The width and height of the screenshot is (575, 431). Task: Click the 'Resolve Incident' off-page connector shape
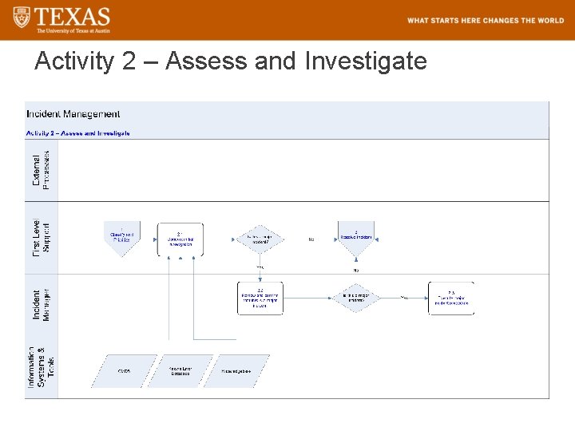355,239
